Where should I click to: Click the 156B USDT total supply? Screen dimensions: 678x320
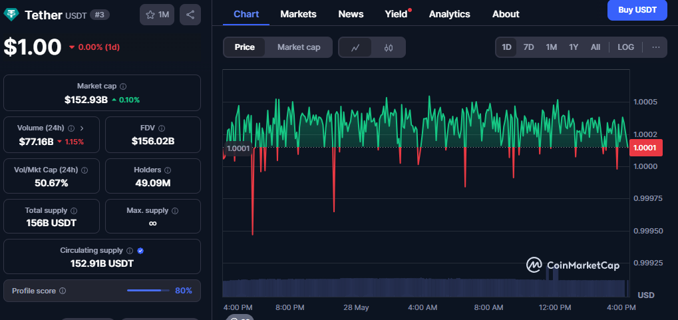point(51,223)
